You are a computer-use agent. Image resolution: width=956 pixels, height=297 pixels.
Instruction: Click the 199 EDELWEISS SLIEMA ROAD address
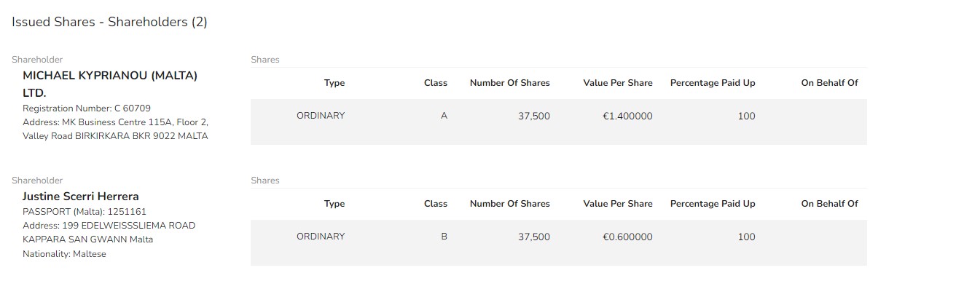pyautogui.click(x=109, y=232)
